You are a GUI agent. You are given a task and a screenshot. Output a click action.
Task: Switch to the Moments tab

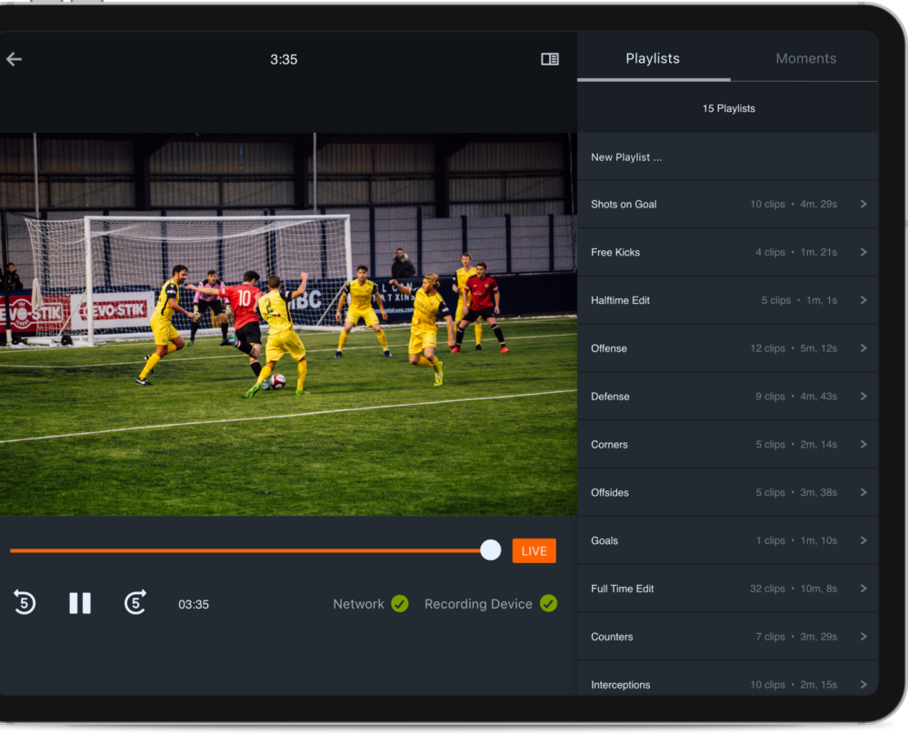[x=805, y=58]
